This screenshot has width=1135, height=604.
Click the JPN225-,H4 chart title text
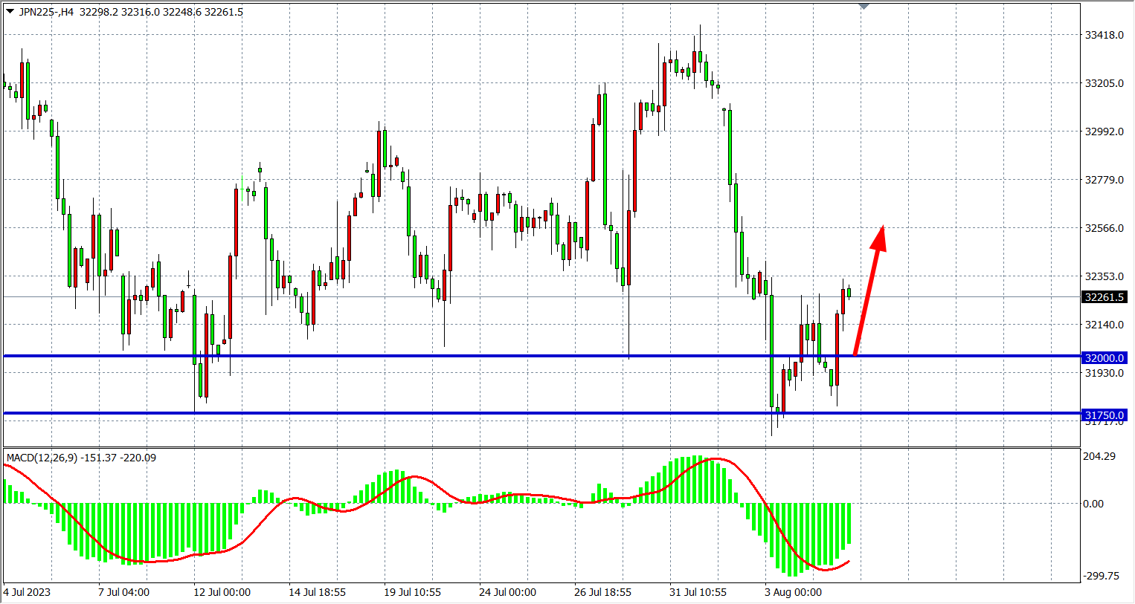coord(46,12)
